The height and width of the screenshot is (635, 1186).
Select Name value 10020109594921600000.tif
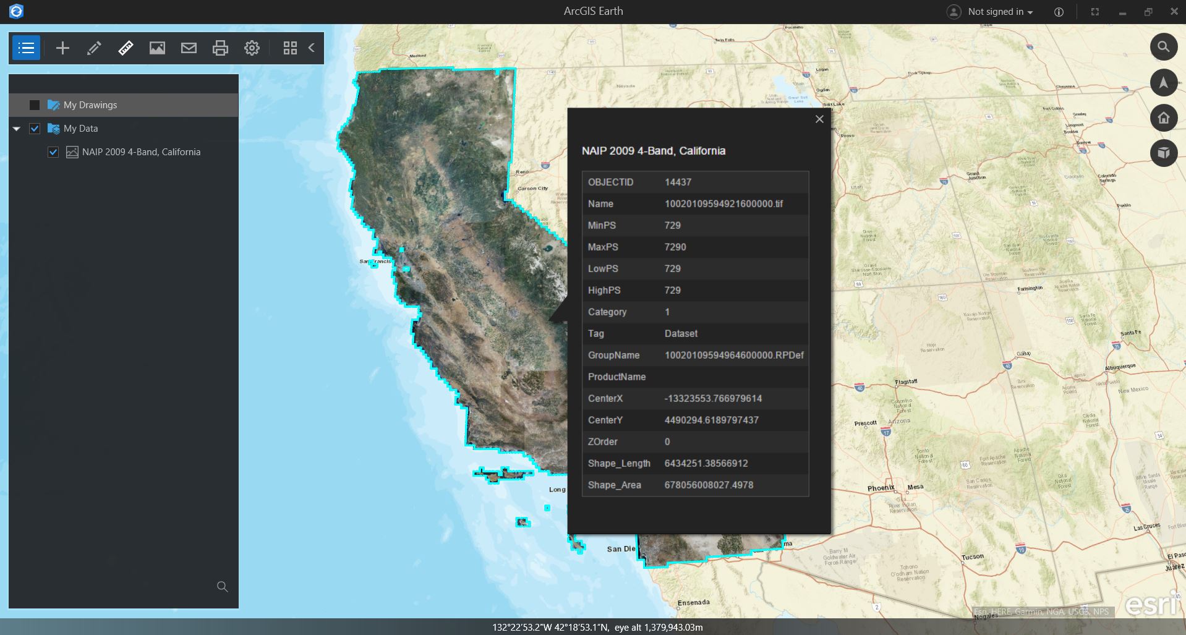pyautogui.click(x=723, y=204)
